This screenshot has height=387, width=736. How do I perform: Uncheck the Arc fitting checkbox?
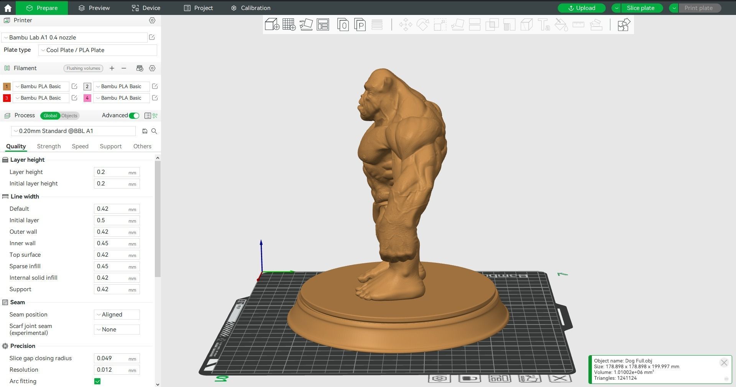[97, 381]
